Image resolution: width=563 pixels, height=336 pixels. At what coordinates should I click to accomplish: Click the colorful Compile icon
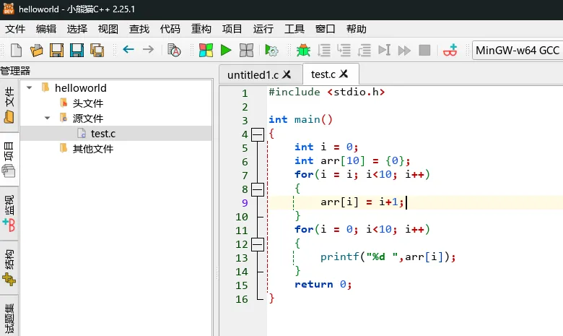[206, 50]
